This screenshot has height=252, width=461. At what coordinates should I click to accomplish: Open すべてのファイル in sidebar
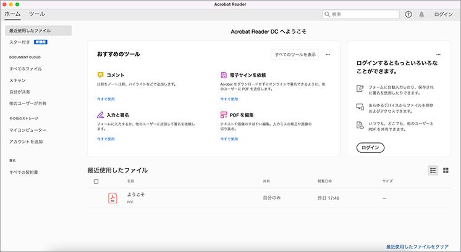(x=25, y=69)
